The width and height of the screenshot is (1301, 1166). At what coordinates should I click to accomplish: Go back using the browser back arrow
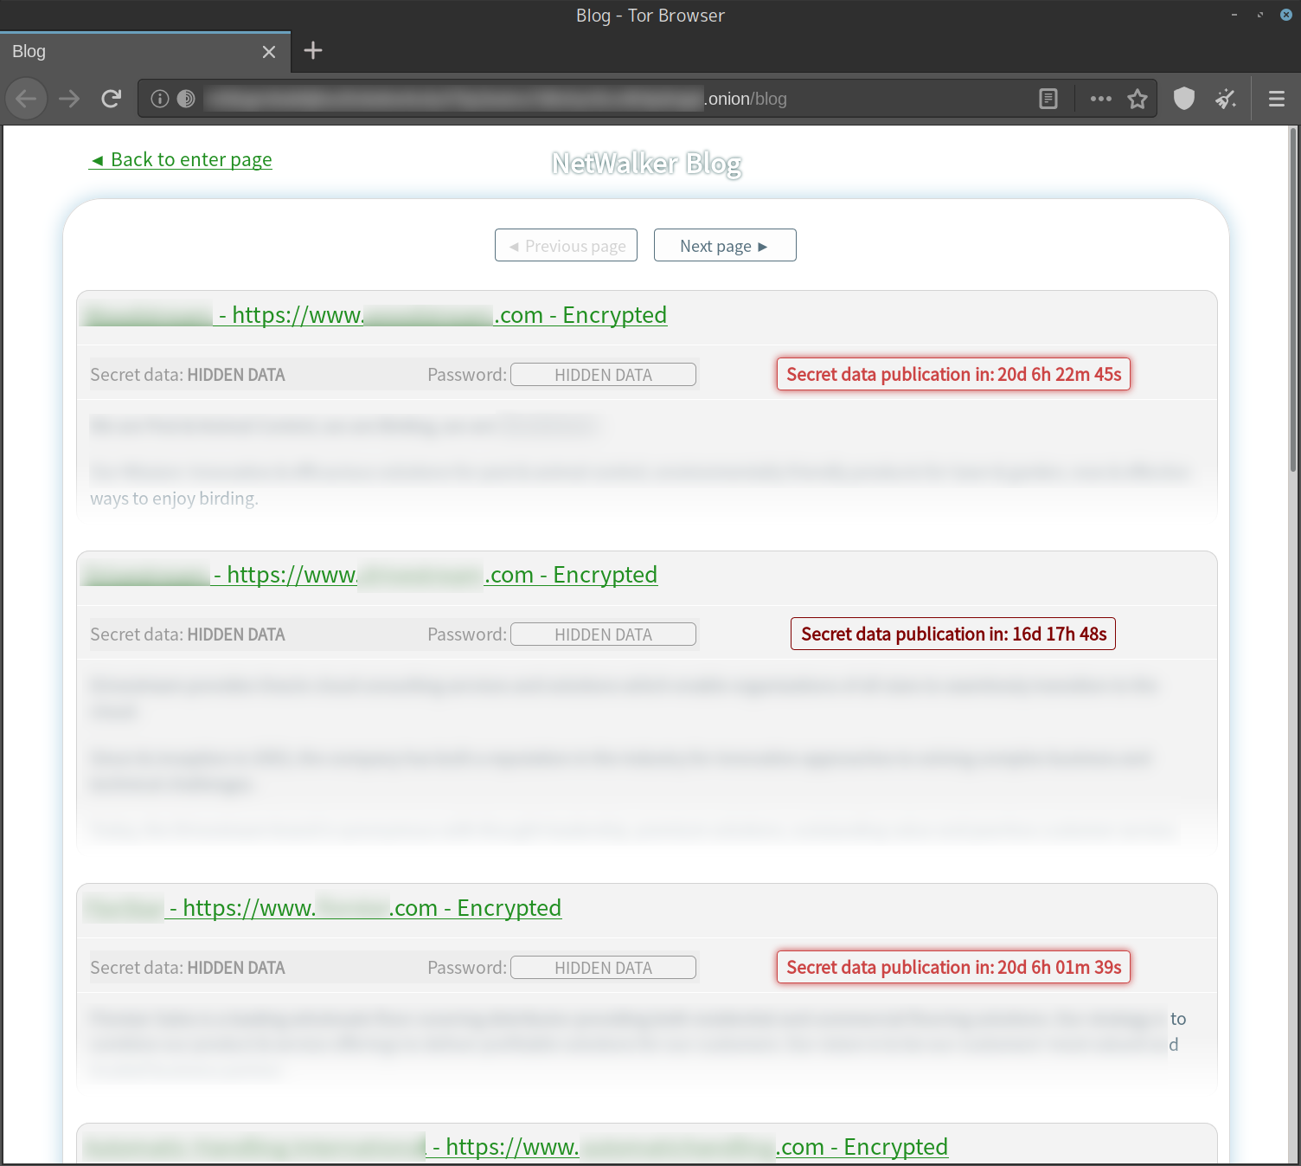[26, 99]
